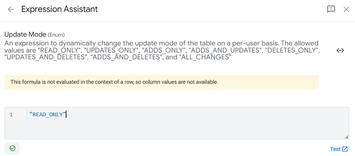
Task: Open the send feedback icon
Action: (x=331, y=9)
